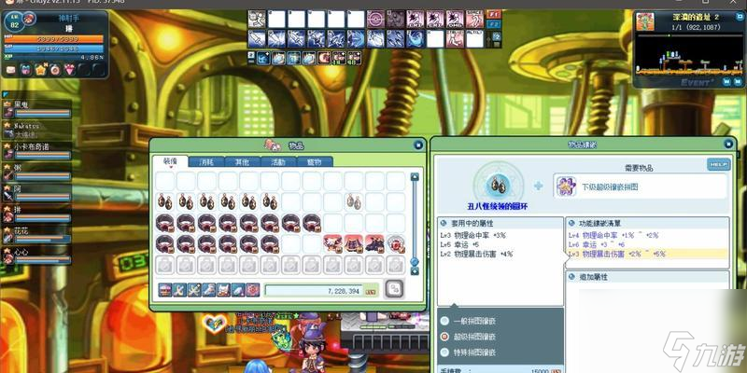Viewport: 747px width, 373px height.
Task: Select the winged red costume item in the inventory
Action: pyautogui.click(x=332, y=243)
